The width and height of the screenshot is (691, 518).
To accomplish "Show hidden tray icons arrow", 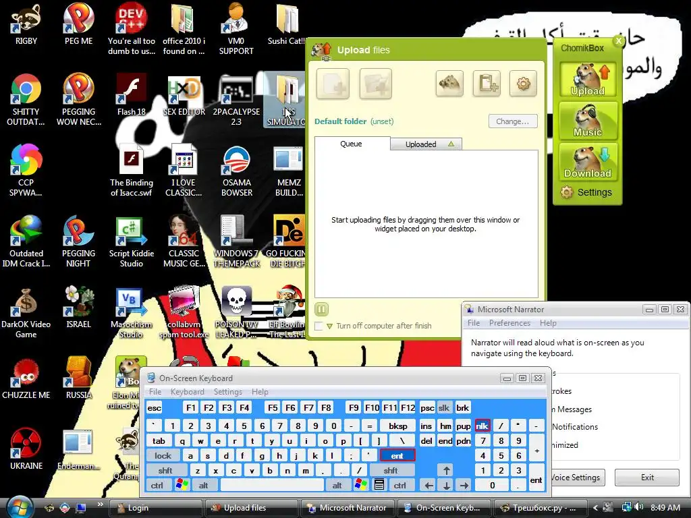I will [x=595, y=507].
